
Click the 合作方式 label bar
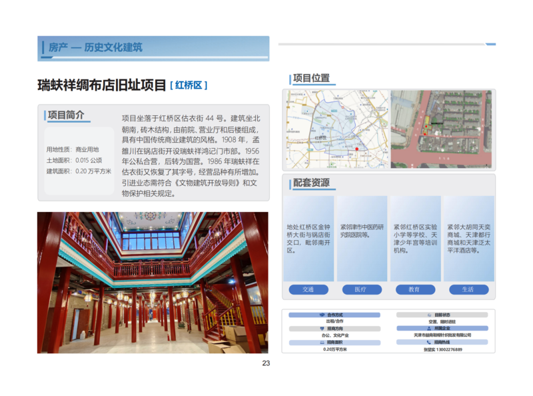(334, 315)
